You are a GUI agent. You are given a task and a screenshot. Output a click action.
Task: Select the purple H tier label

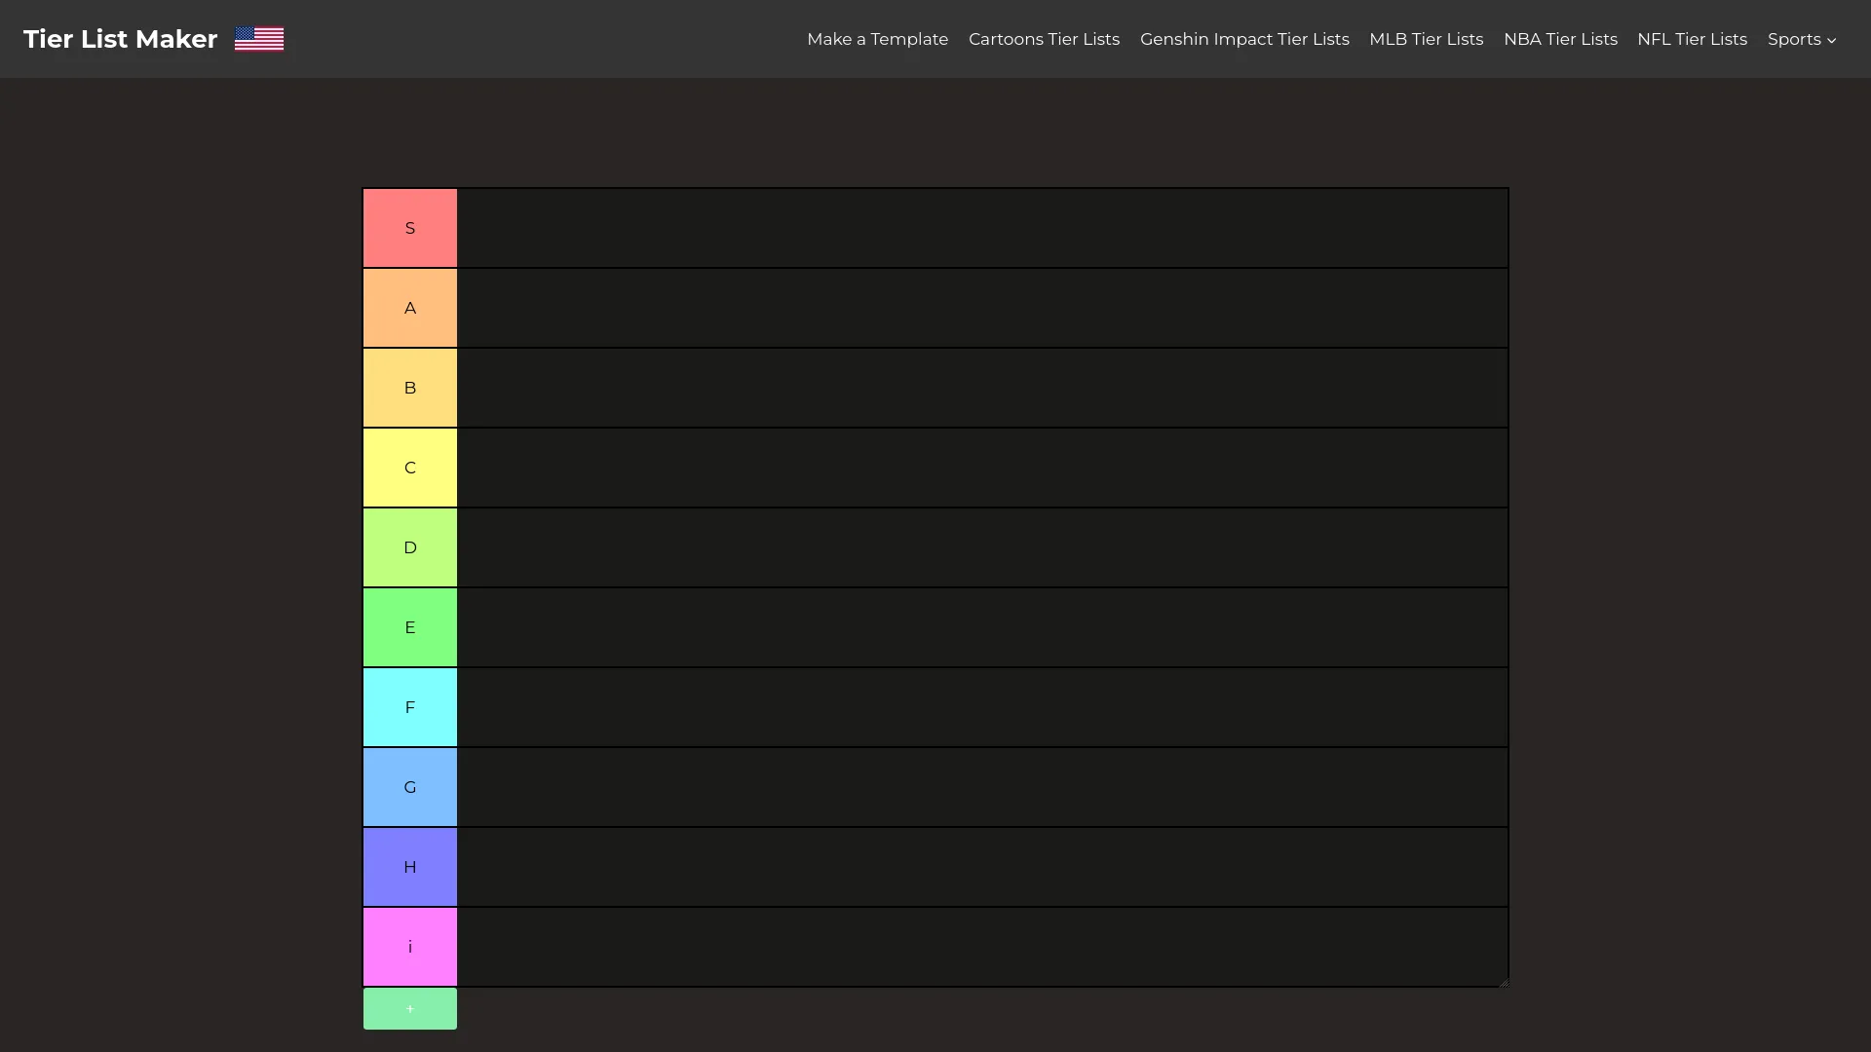[409, 866]
